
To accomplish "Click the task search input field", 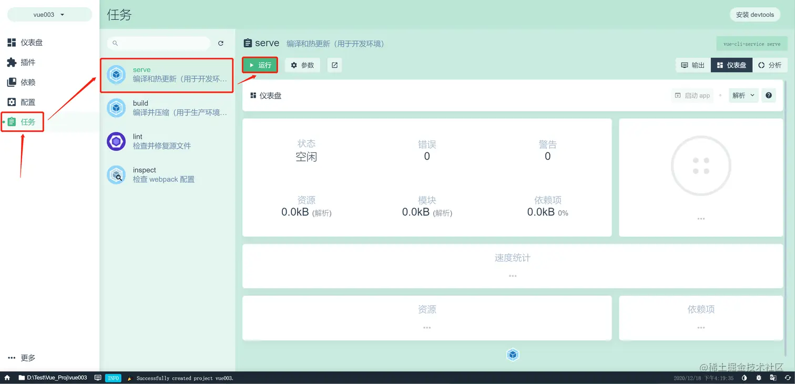I will pyautogui.click(x=159, y=44).
